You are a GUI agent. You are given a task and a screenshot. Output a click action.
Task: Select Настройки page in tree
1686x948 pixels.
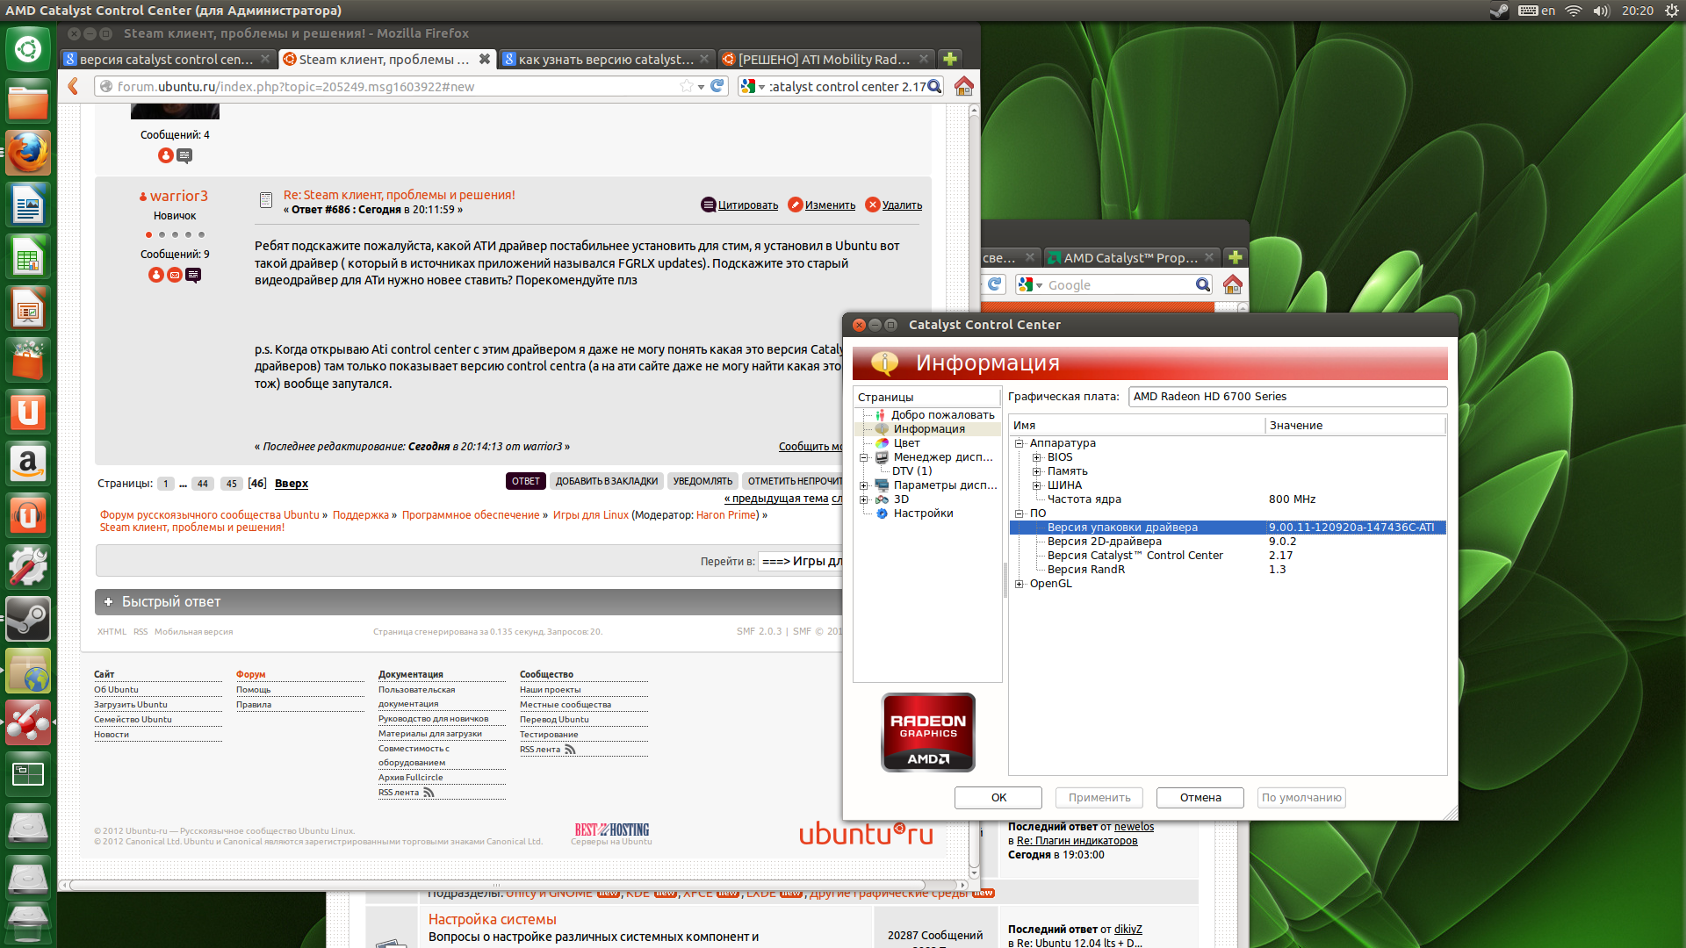click(923, 513)
